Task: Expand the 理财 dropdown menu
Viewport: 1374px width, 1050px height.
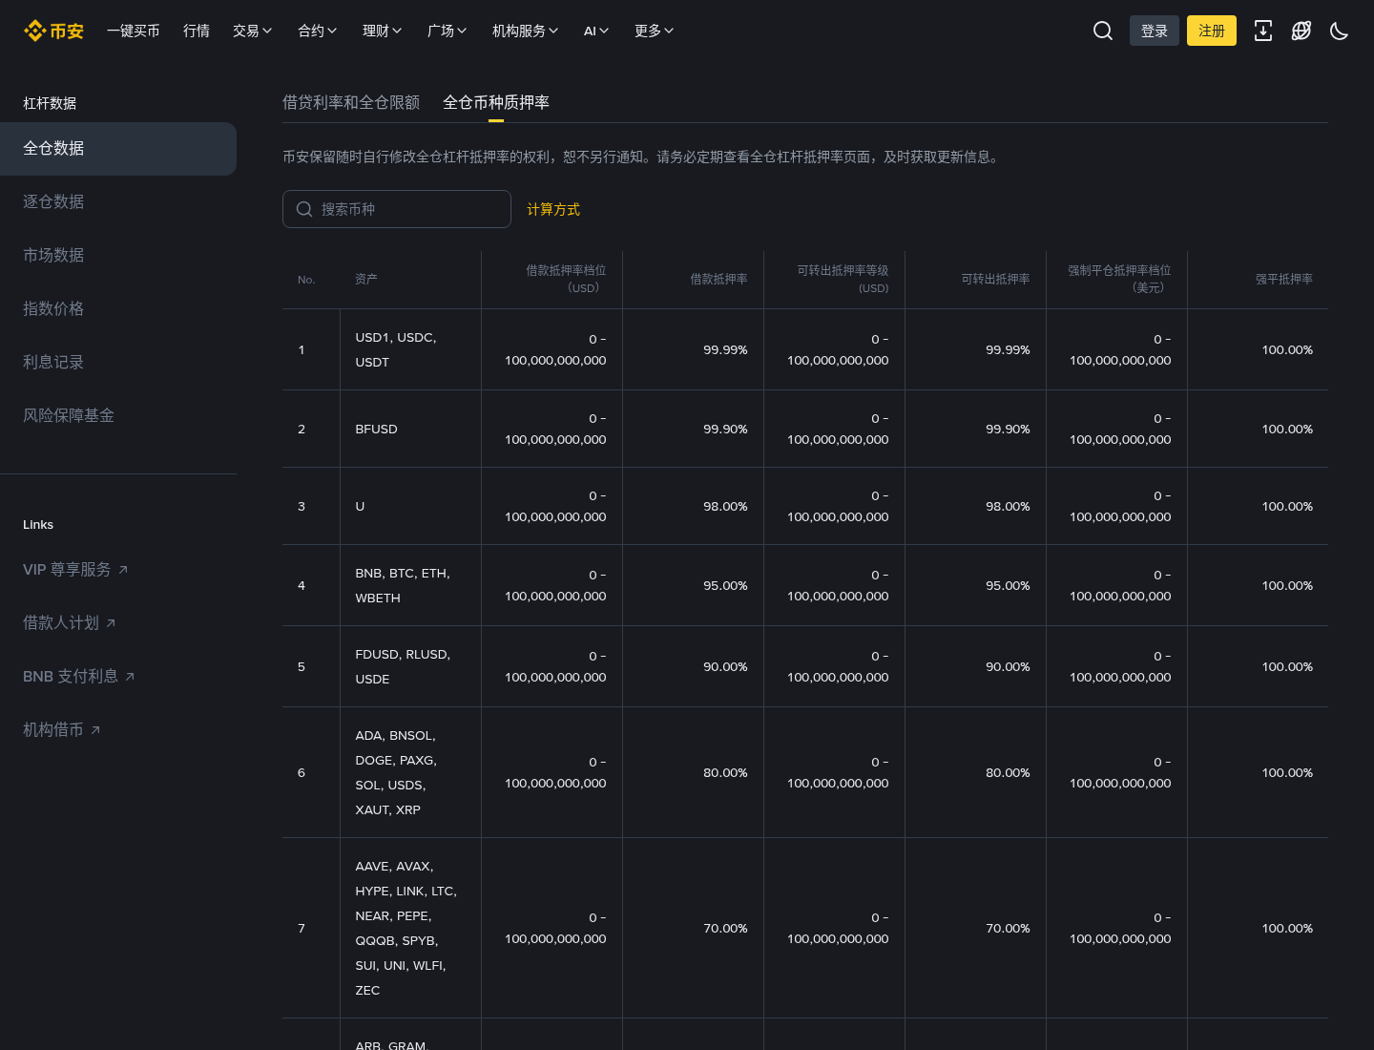Action: [x=383, y=31]
